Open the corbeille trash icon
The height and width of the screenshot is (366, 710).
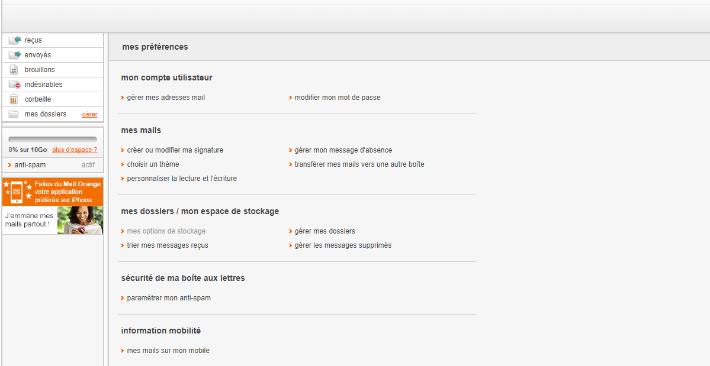(x=14, y=99)
